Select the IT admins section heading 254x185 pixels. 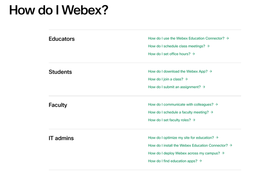point(61,138)
